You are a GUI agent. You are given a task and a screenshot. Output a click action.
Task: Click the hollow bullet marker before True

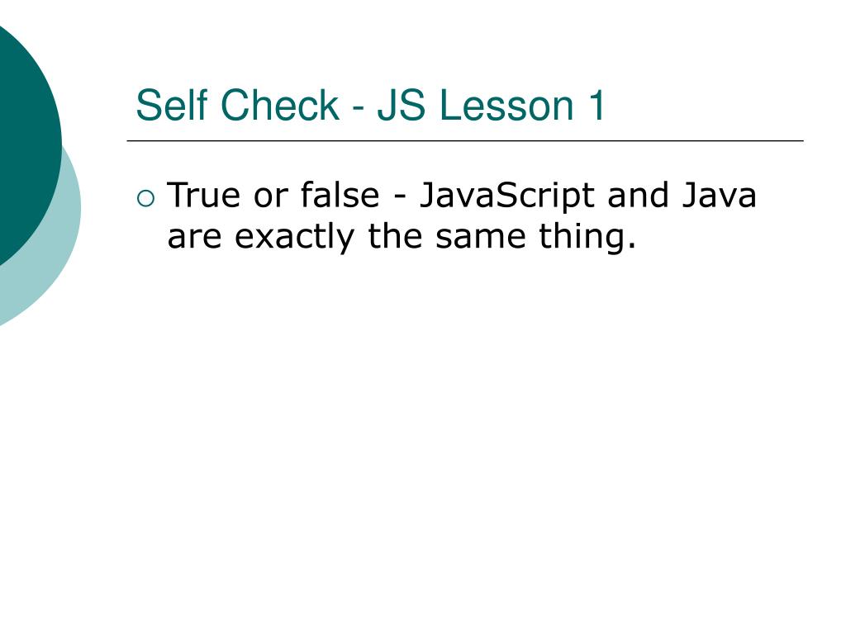click(145, 199)
